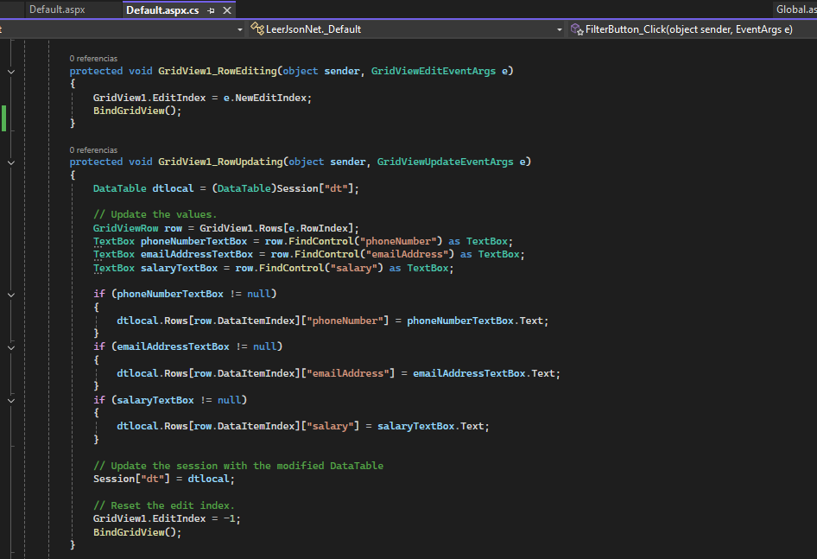Viewport: 817px width, 559px height.
Task: Click the method icon beside FilterButton_Click
Action: pyautogui.click(x=577, y=29)
